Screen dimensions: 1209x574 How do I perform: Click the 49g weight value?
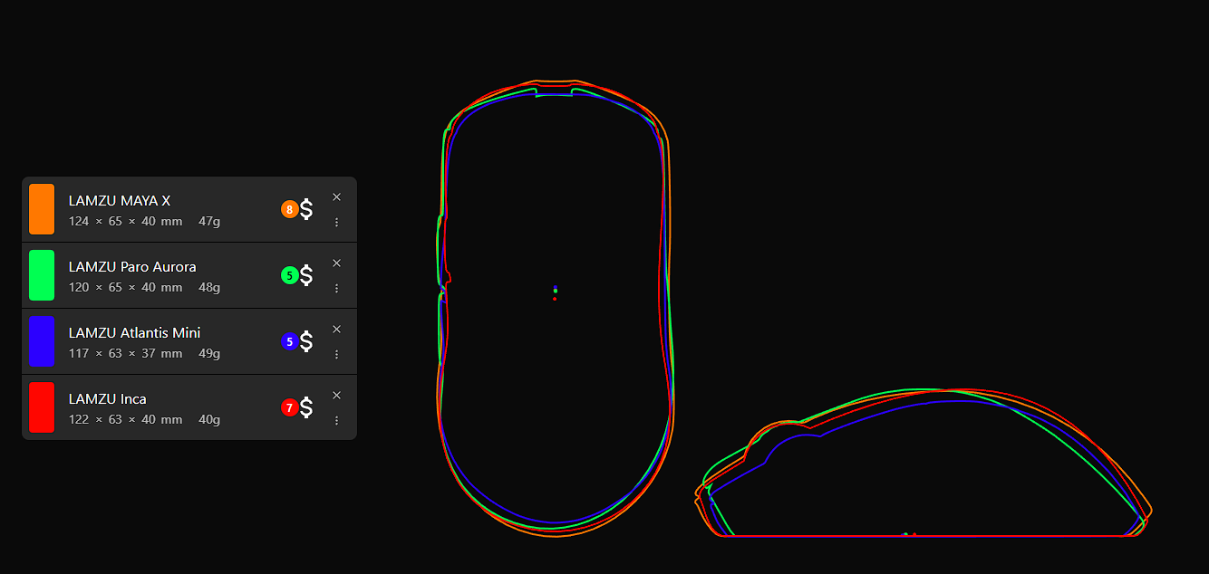[x=209, y=354]
